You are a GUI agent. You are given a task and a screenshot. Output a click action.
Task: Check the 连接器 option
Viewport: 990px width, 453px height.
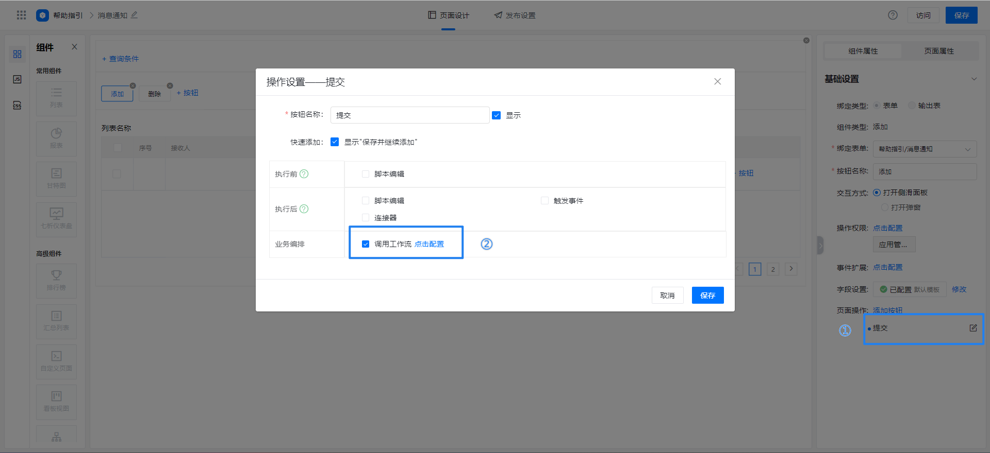(366, 218)
